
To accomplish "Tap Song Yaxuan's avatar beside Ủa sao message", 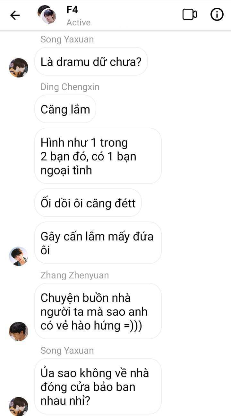I will (x=19, y=406).
